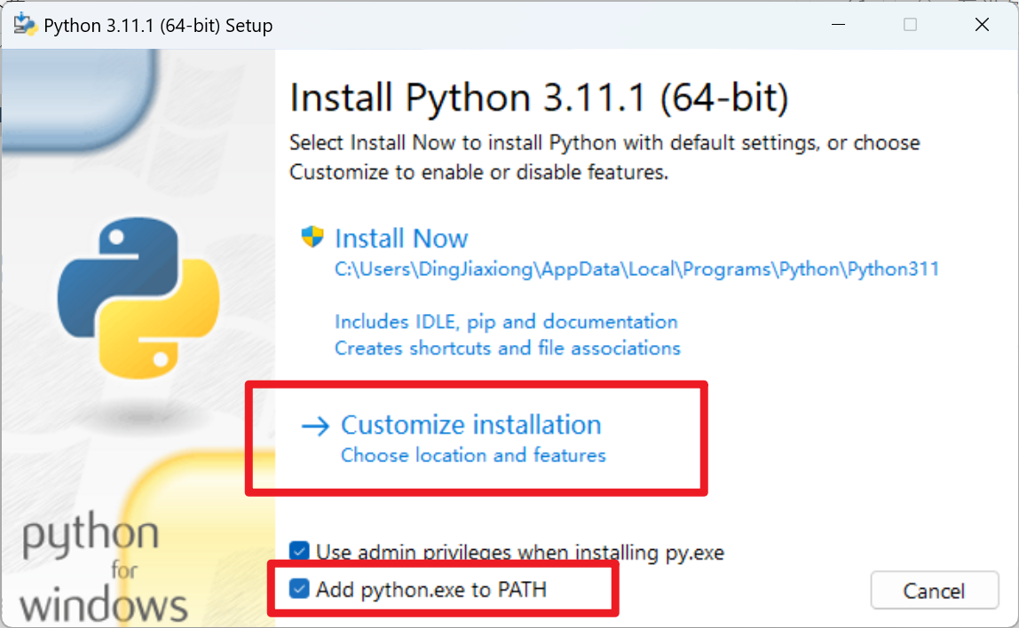Click the UAC shield icon beside Install Now
Image resolution: width=1019 pixels, height=628 pixels.
(312, 237)
